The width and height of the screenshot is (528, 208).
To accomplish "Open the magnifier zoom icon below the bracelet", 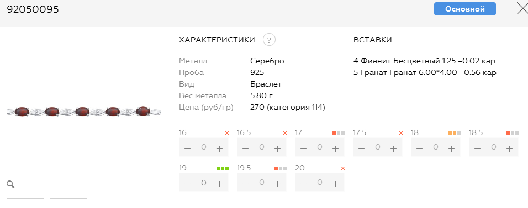I will click(10, 184).
